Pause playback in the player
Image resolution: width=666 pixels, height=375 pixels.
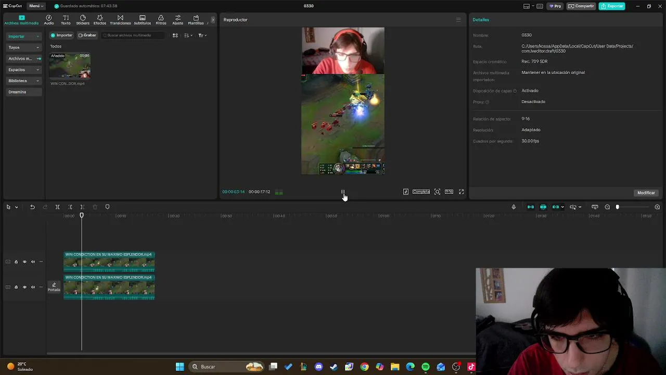pos(343,192)
